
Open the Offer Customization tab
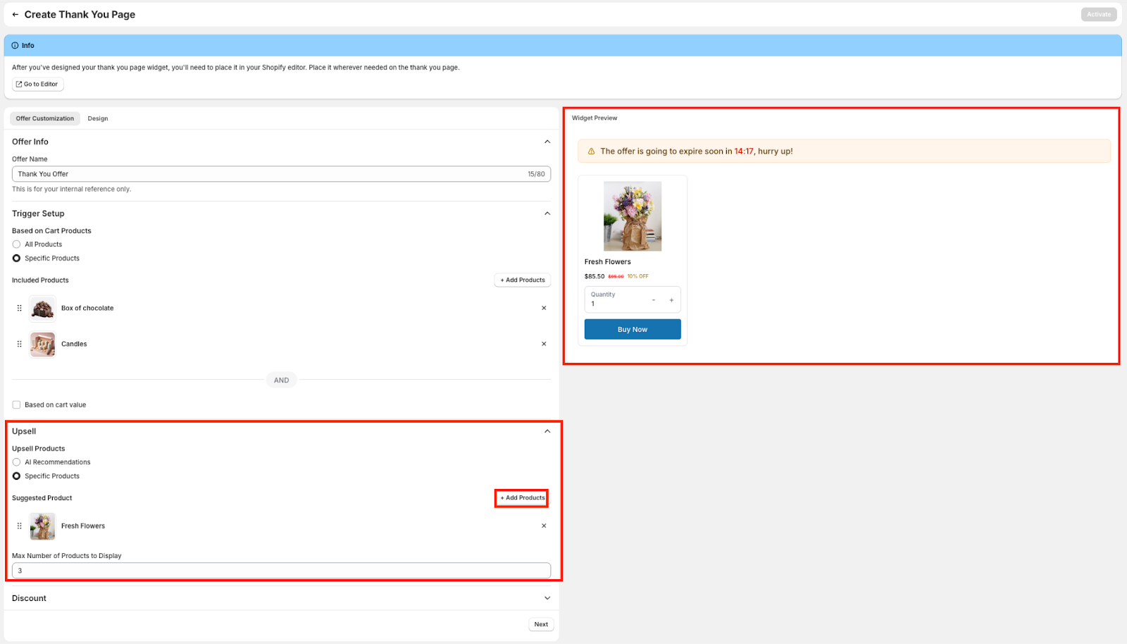pos(45,118)
